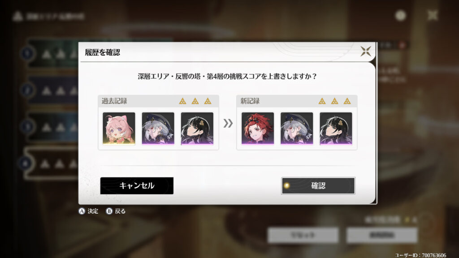Viewport: 459px width, 258px height.
Task: Click the first crest icon in 新記録 header
Action: click(322, 101)
